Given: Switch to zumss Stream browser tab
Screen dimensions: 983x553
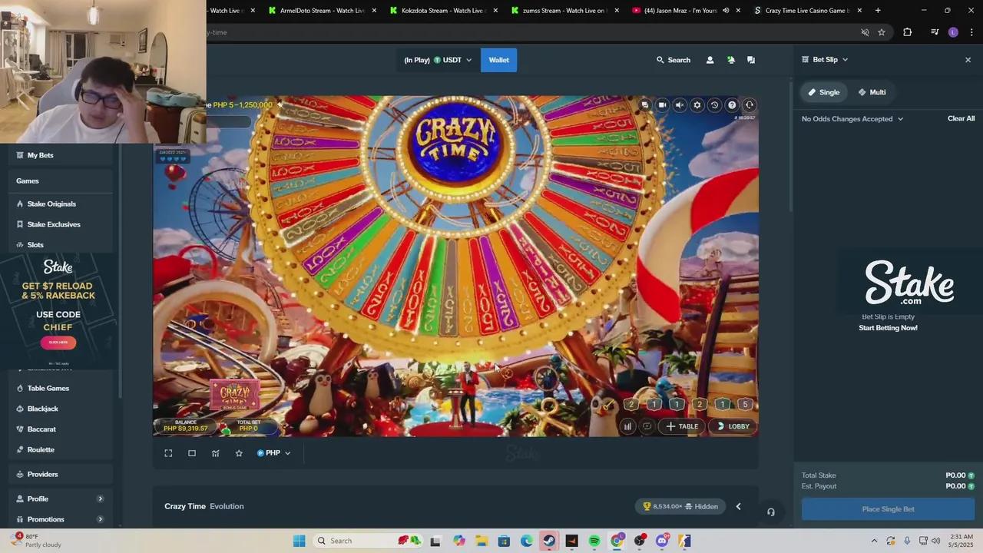Looking at the screenshot, I should click(x=564, y=11).
